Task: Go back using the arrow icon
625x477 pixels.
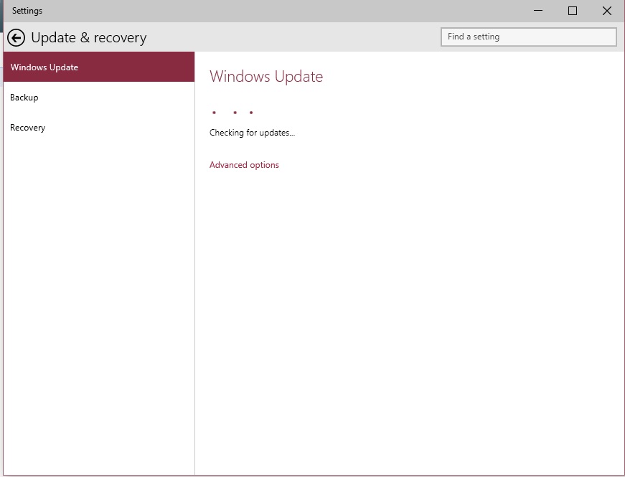Action: 16,38
